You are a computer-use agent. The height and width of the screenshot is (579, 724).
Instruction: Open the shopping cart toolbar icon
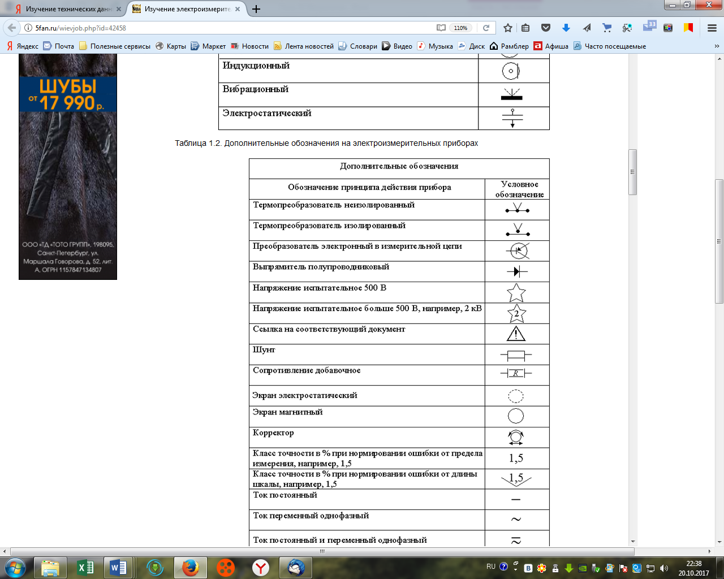click(x=607, y=28)
